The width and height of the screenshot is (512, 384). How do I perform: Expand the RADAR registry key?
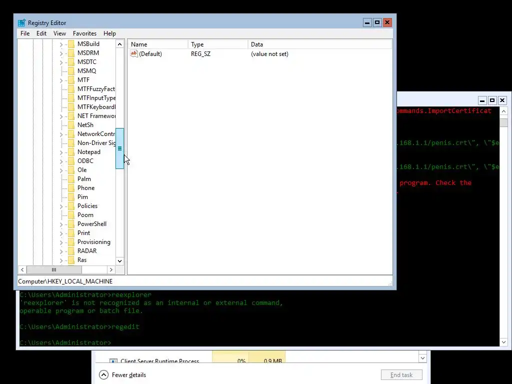pos(61,251)
